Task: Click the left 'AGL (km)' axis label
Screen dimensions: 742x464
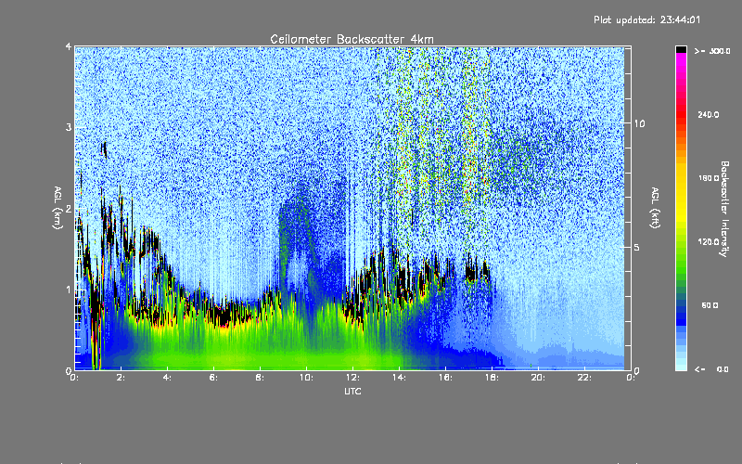Action: coord(58,208)
